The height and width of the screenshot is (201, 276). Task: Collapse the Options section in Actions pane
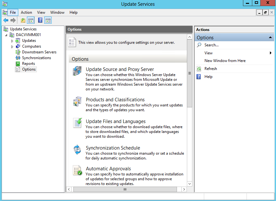[270, 37]
